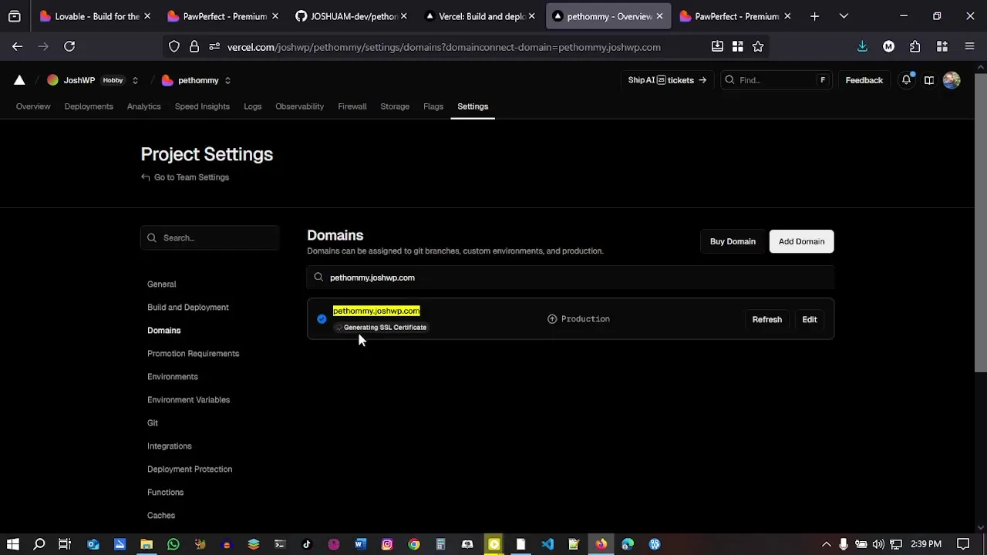Click the grid extension icon in address bar

point(738,47)
